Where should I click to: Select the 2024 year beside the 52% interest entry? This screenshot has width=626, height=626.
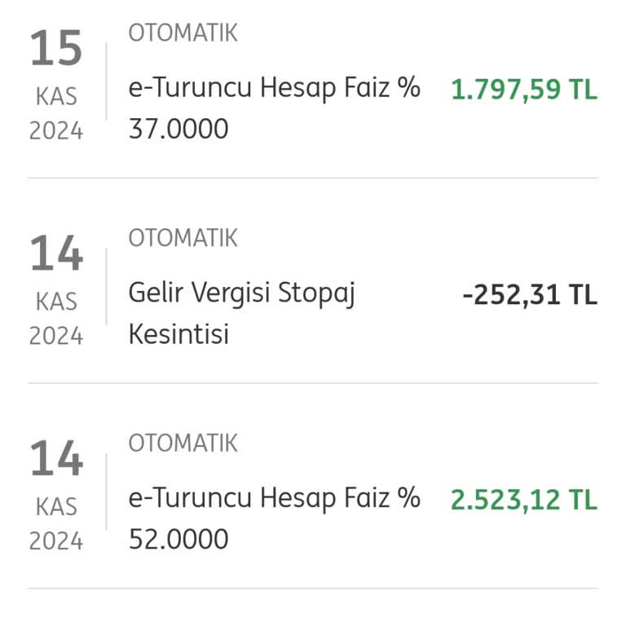tap(56, 541)
